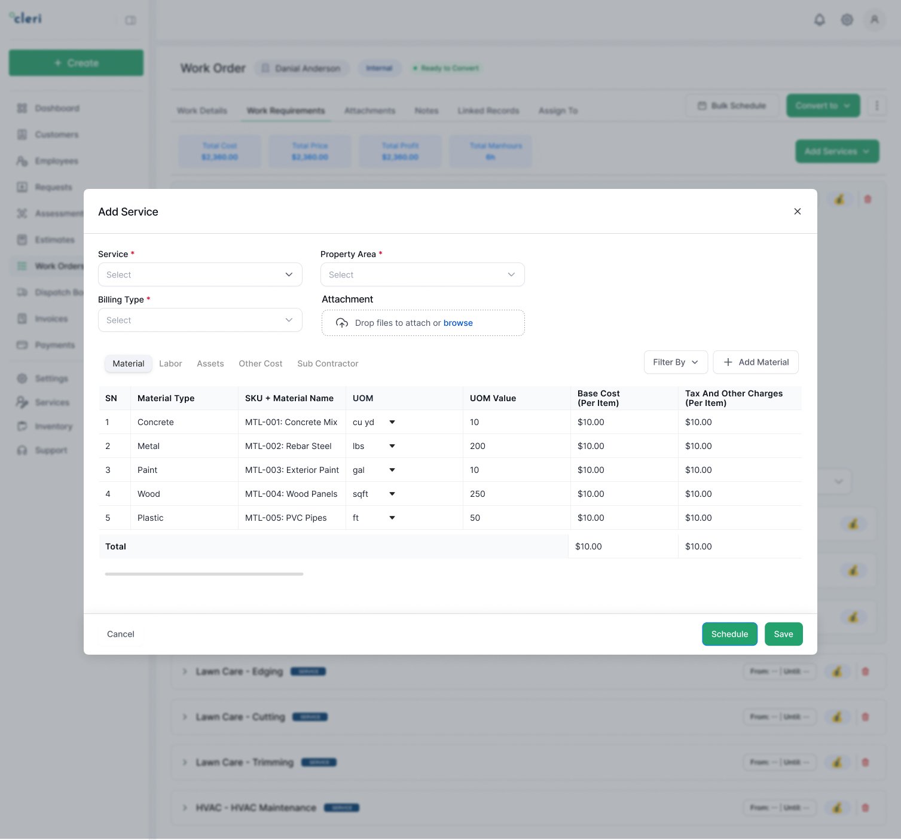Open the Service dropdown

[200, 274]
